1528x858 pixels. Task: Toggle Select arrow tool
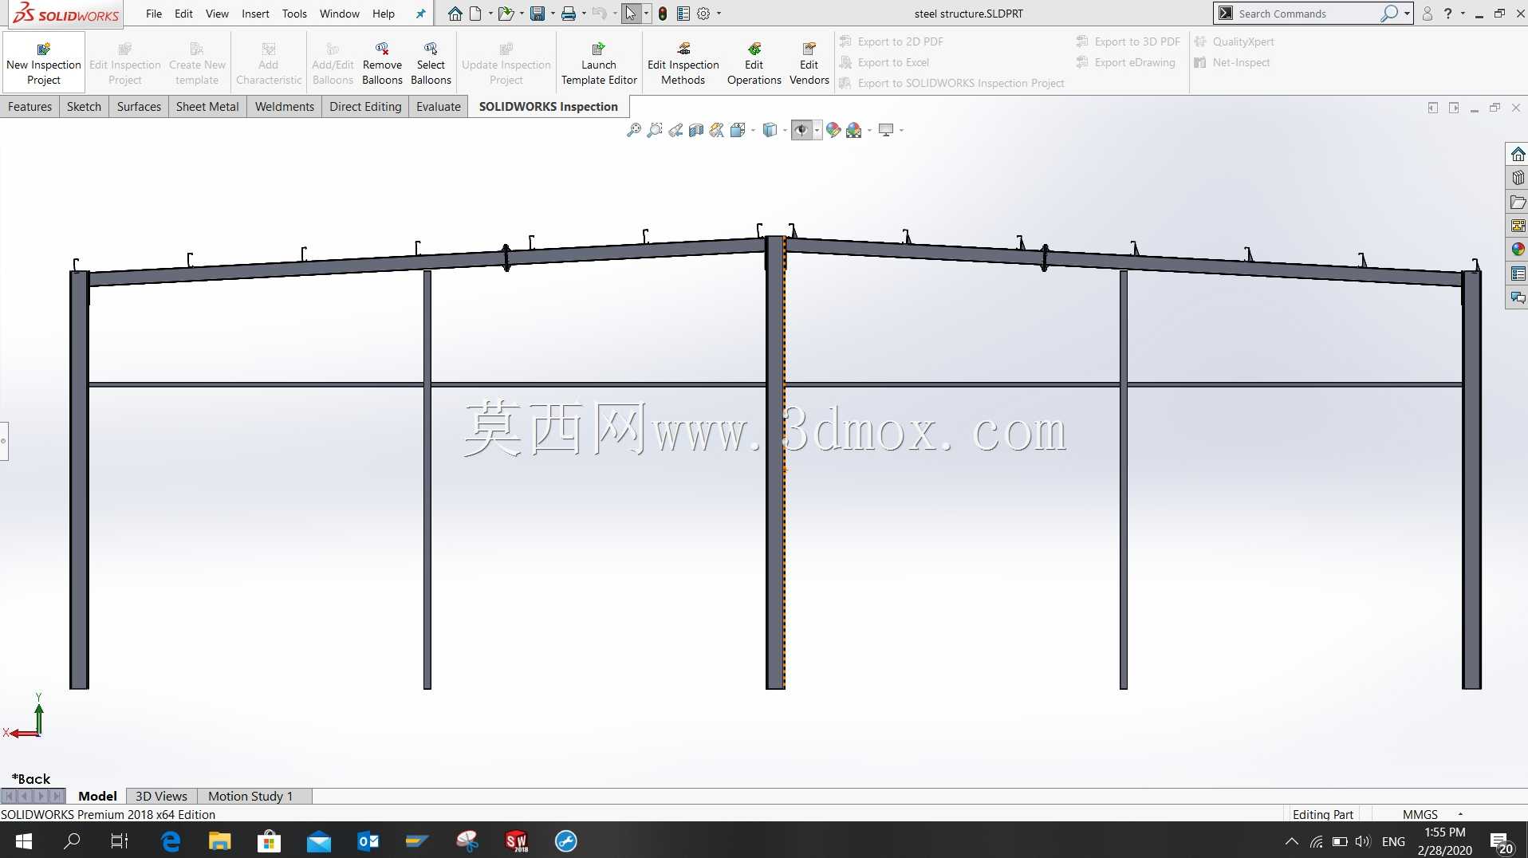(631, 14)
